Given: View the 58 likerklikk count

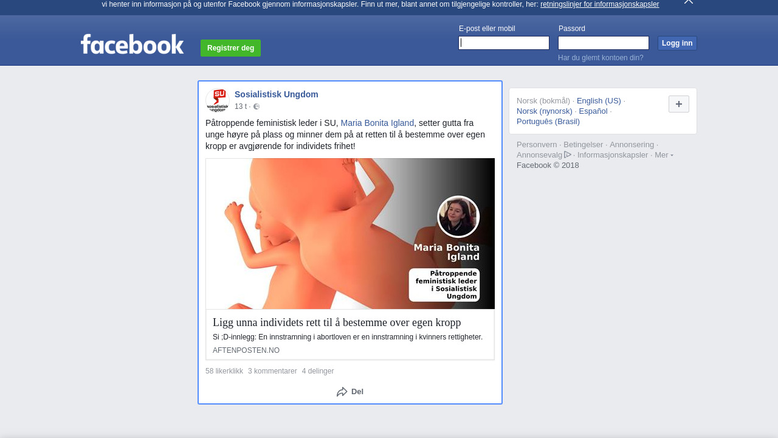Looking at the screenshot, I should pyautogui.click(x=224, y=371).
